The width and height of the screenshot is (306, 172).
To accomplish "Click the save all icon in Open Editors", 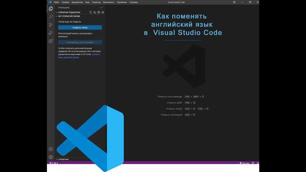I will tap(99, 12).
